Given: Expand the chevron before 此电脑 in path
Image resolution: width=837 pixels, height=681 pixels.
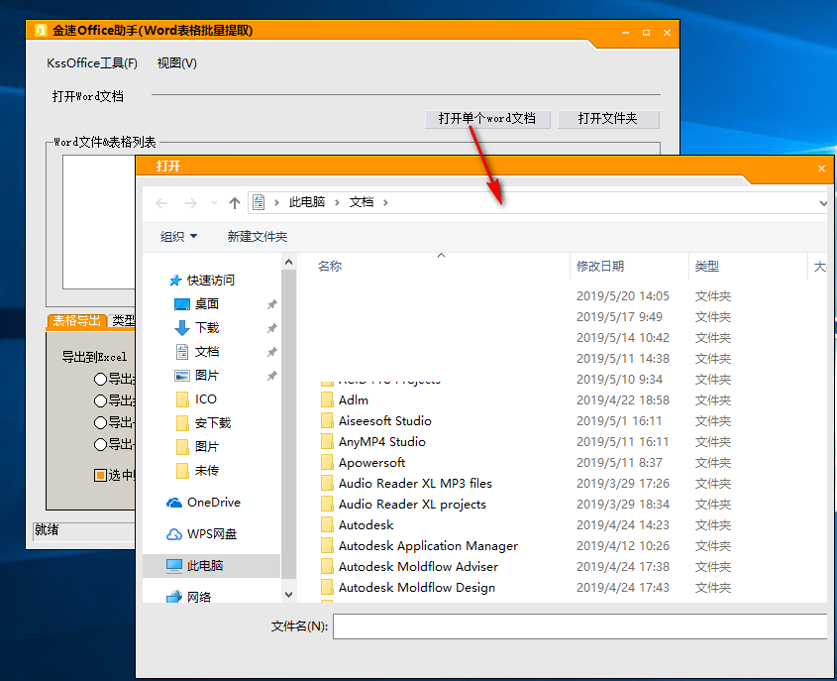Looking at the screenshot, I should pos(276,202).
